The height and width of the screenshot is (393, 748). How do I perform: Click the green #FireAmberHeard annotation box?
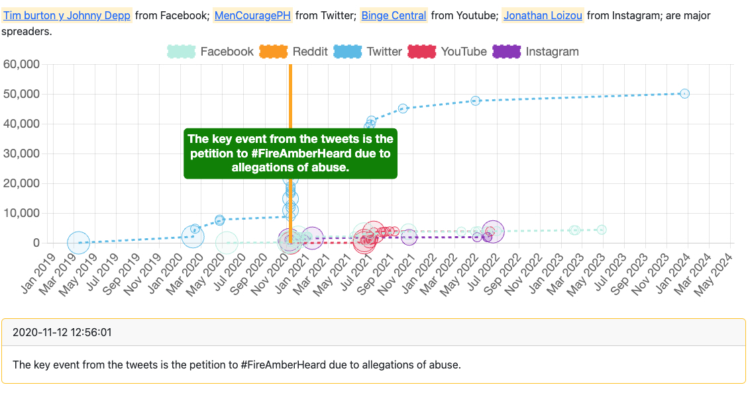[290, 153]
